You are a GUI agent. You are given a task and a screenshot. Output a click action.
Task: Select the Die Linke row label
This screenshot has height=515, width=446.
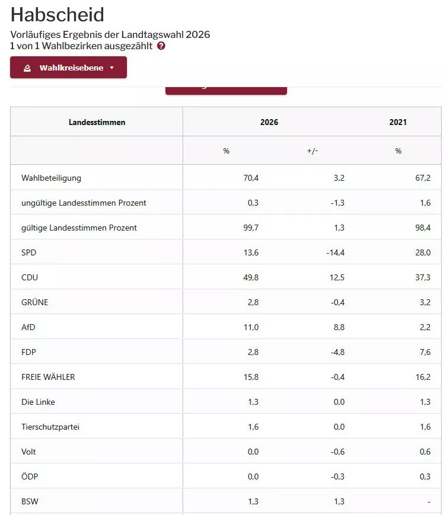tap(38, 402)
